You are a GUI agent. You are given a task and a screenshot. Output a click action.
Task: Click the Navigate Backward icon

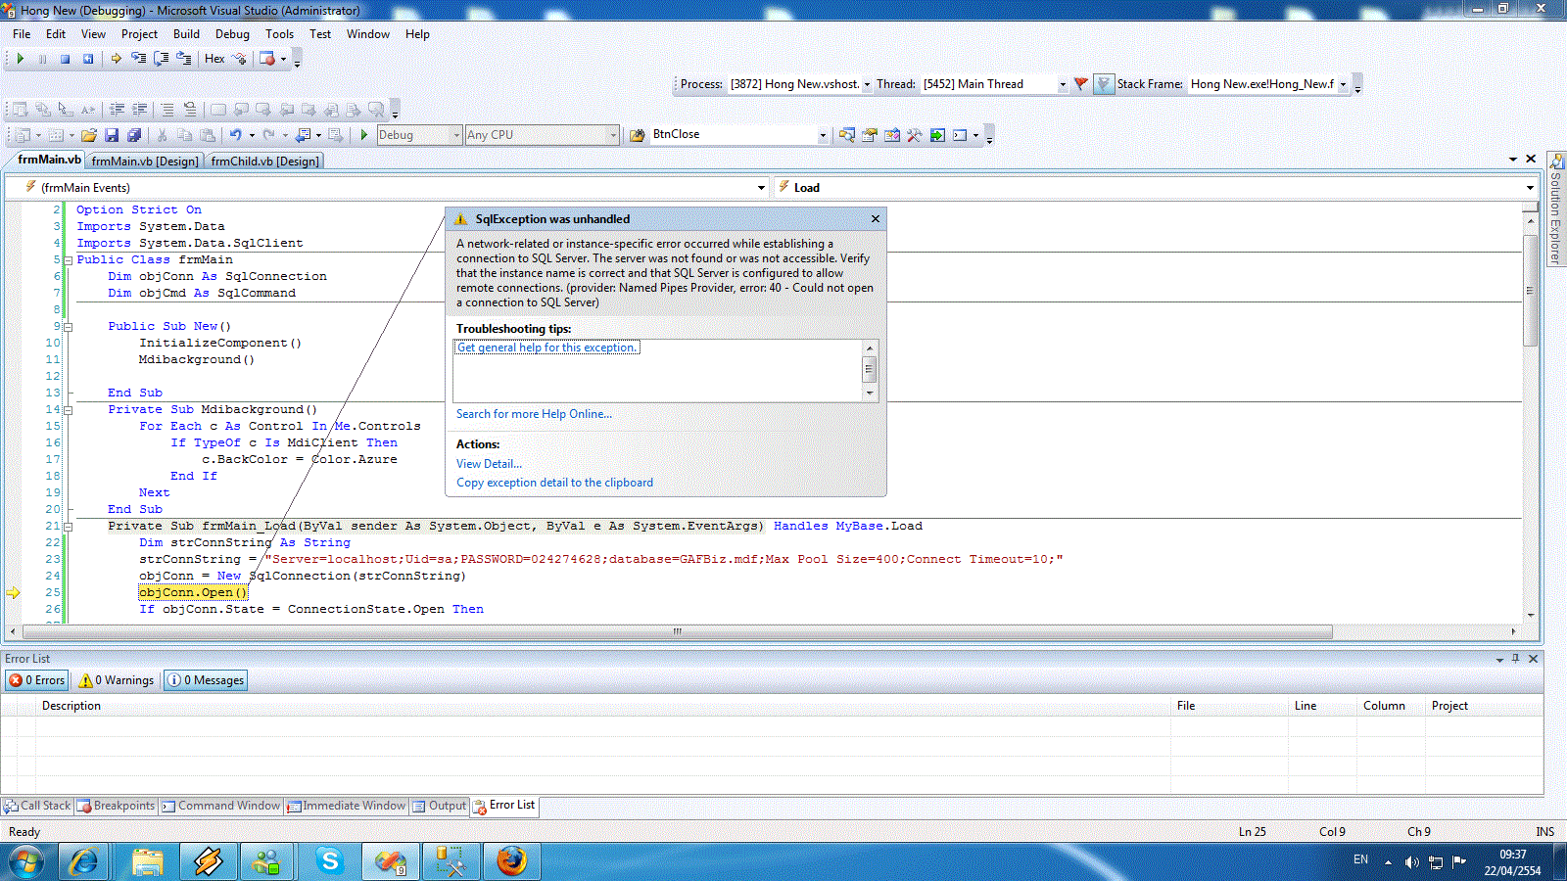click(304, 135)
